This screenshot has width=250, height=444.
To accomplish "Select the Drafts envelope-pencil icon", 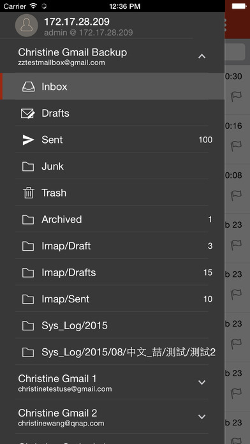I will point(28,114).
